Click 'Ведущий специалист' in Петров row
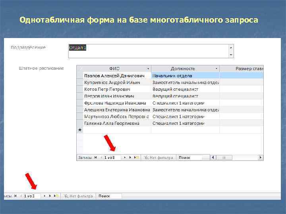Screen dimensions: 286x214 [x=186, y=96]
